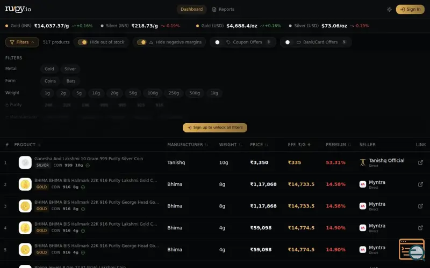Open external link for Tanishq silver coin row

[x=420, y=162]
